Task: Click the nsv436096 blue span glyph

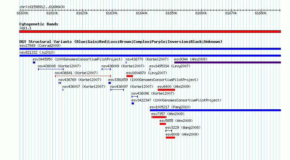Action: click(135, 97)
